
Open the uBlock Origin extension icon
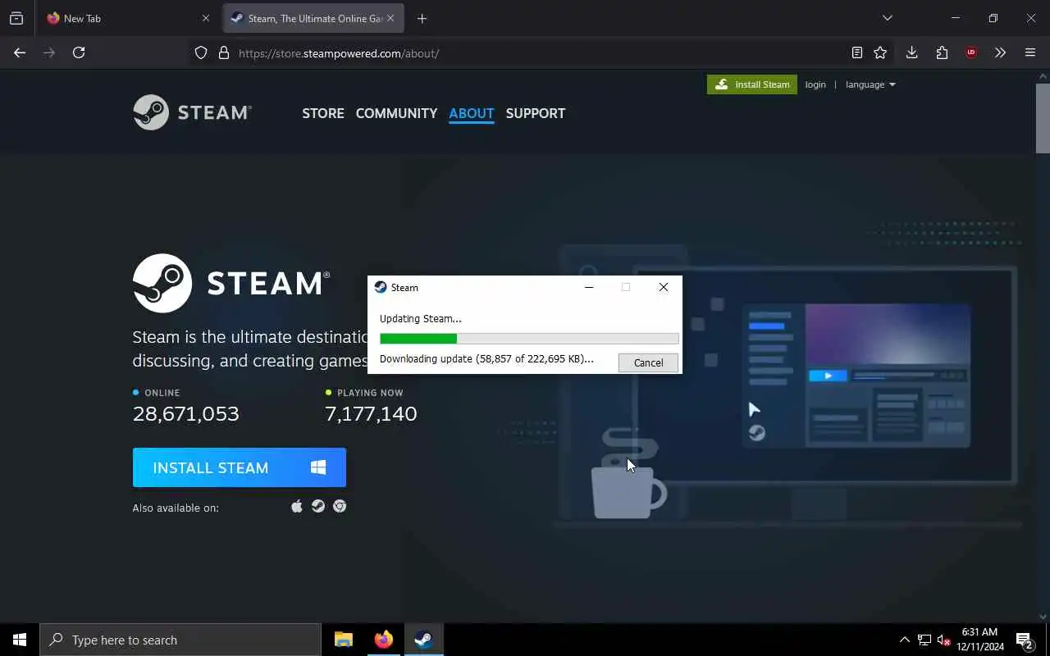(971, 52)
